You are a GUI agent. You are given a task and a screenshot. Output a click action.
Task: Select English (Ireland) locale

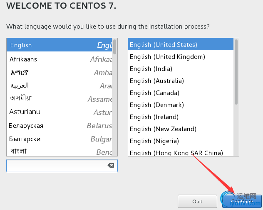tap(181, 117)
